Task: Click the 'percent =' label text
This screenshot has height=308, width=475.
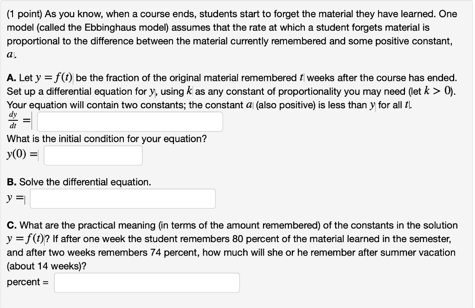Action: (27, 282)
